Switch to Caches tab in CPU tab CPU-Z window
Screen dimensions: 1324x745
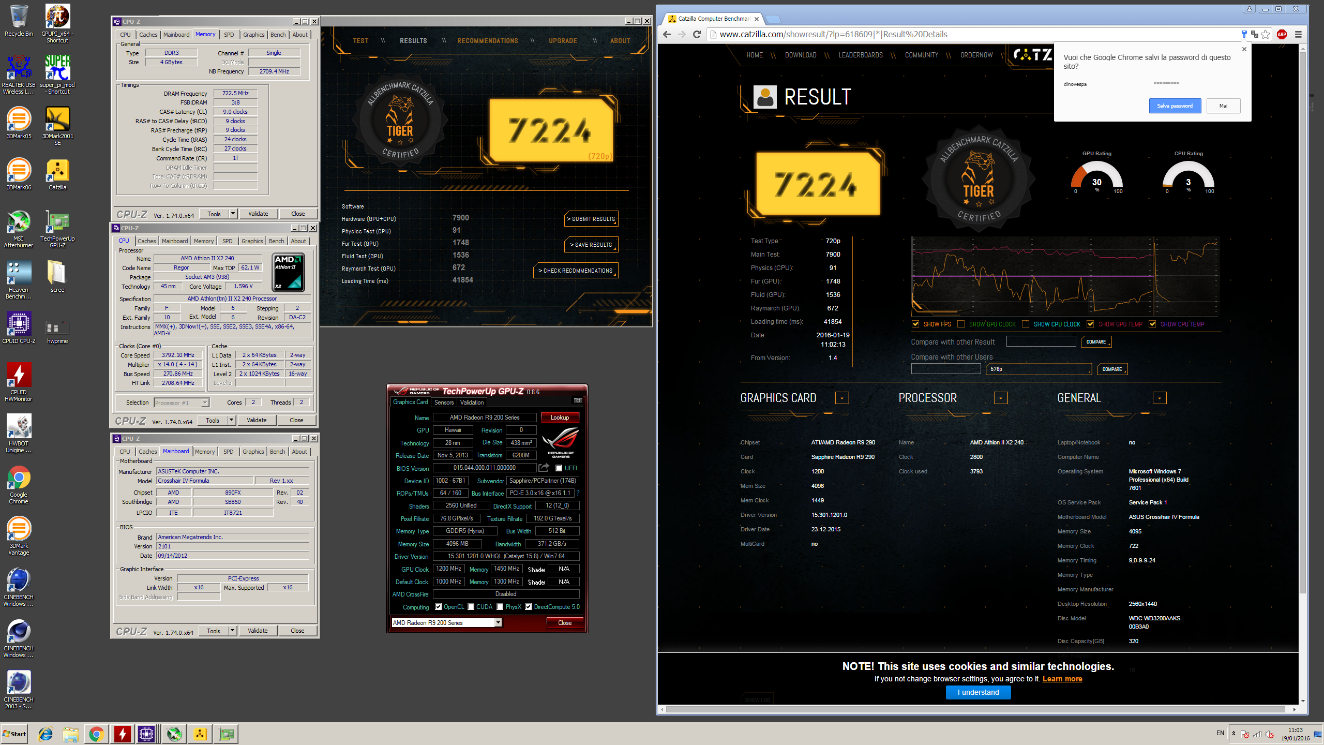146,241
